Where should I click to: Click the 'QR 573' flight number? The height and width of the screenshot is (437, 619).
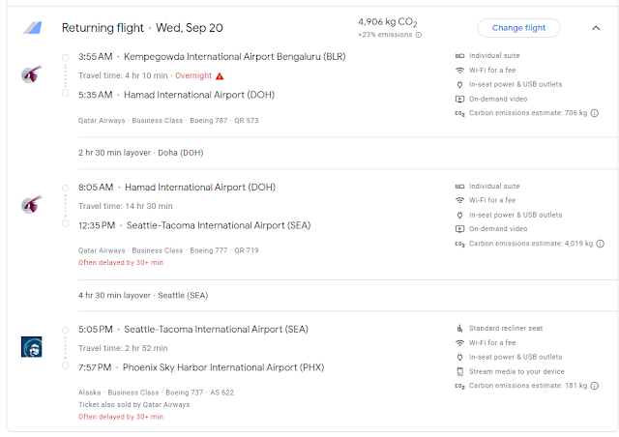pyautogui.click(x=247, y=121)
